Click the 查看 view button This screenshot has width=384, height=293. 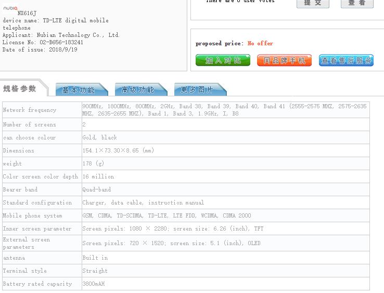coord(357,3)
